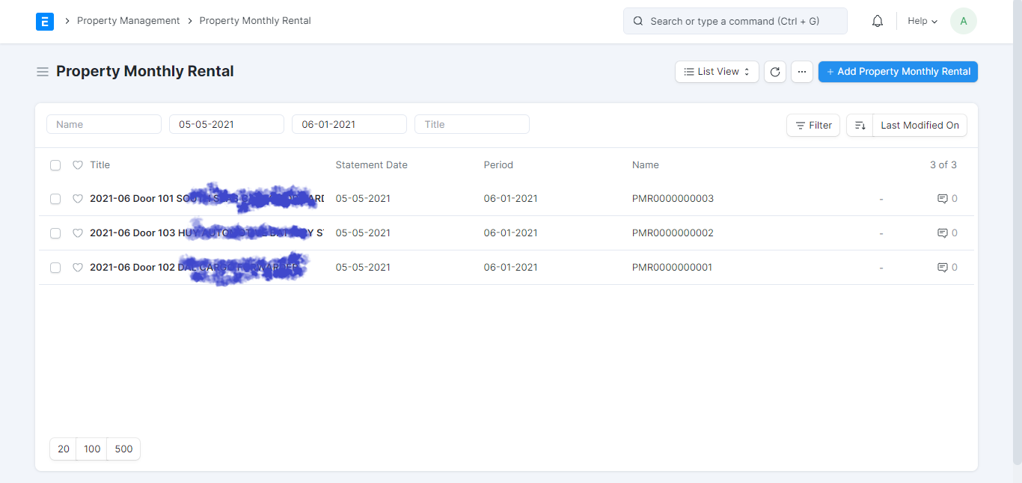Open the account menu via the avatar
The height and width of the screenshot is (483, 1022).
pos(963,20)
